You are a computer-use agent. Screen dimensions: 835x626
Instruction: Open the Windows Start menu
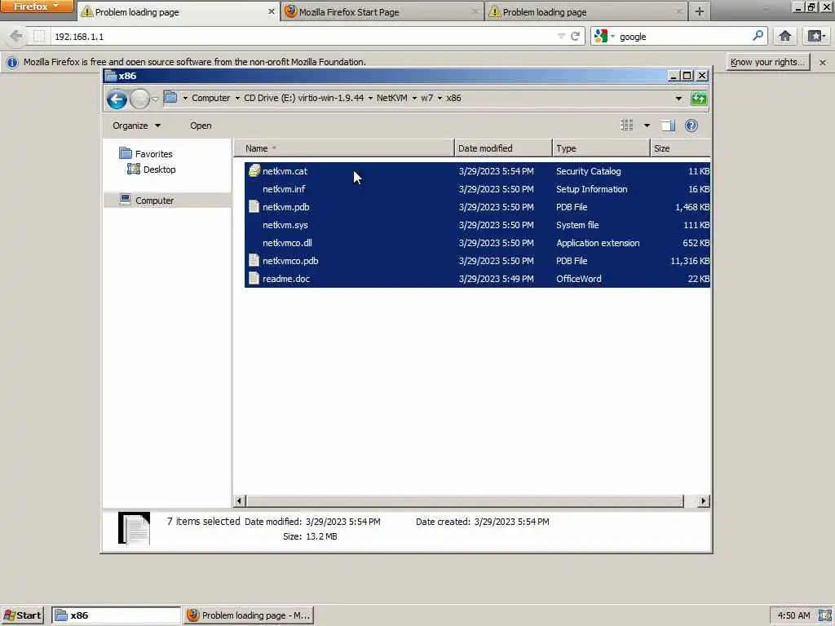pyautogui.click(x=22, y=615)
